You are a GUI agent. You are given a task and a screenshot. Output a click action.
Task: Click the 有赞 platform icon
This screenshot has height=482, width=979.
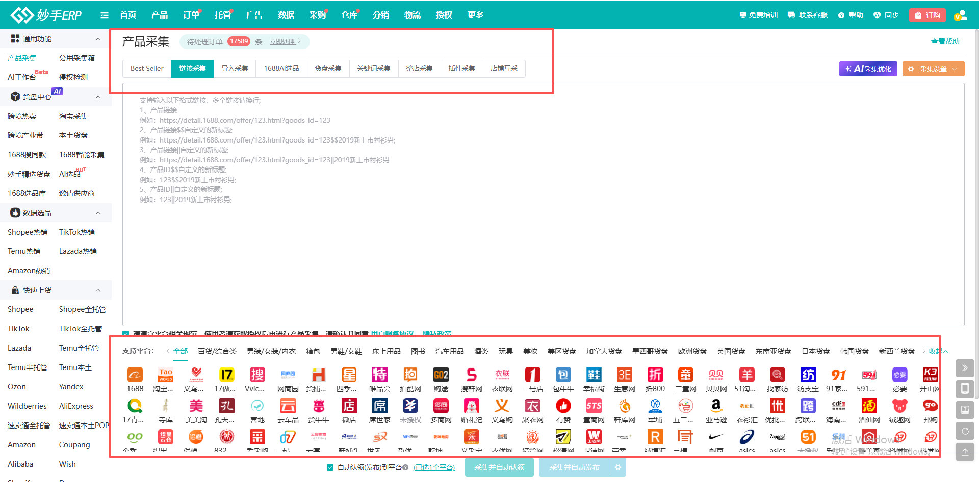[563, 406]
